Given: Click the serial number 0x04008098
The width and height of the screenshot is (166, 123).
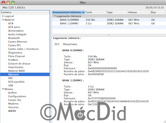Looking at the screenshot, I should pos(96,74).
